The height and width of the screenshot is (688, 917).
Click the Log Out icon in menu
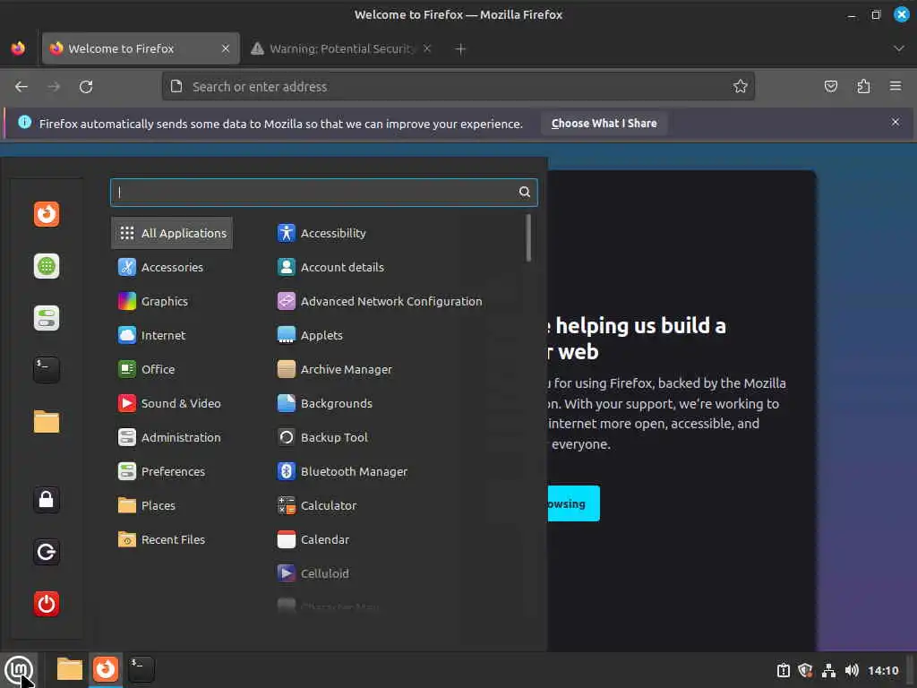(47, 552)
